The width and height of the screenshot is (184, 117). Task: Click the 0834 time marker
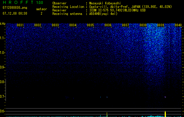click(x=73, y=25)
